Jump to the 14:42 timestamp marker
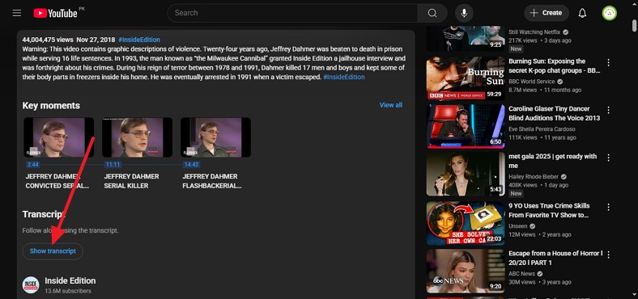Viewport: 638px width, 299px height. pos(191,165)
